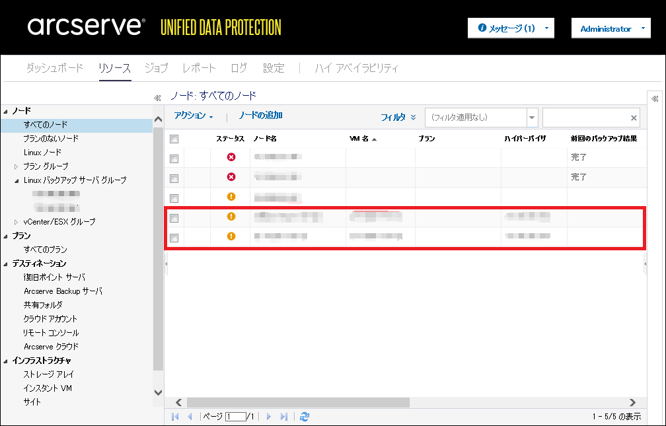The height and width of the screenshot is (426, 666).
Task: Go to the last page using pagination icon
Action: point(284,417)
